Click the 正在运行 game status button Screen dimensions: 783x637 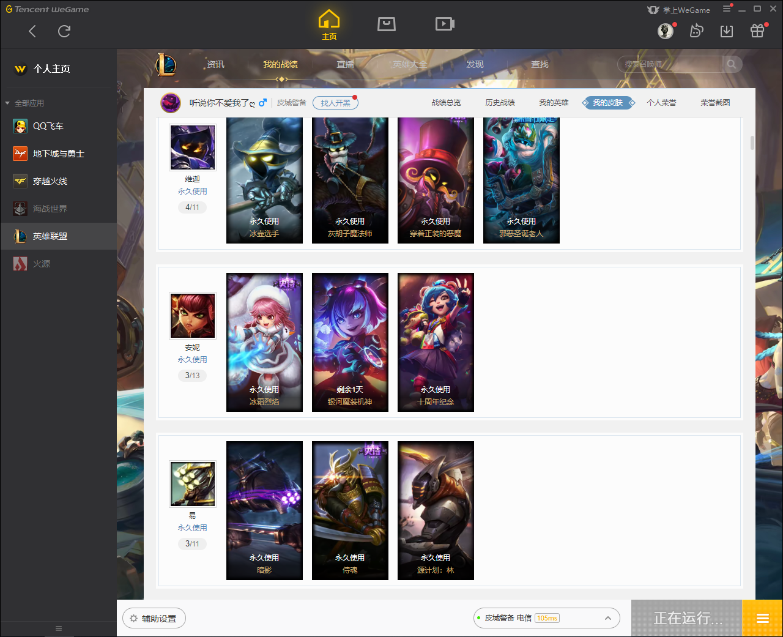686,618
